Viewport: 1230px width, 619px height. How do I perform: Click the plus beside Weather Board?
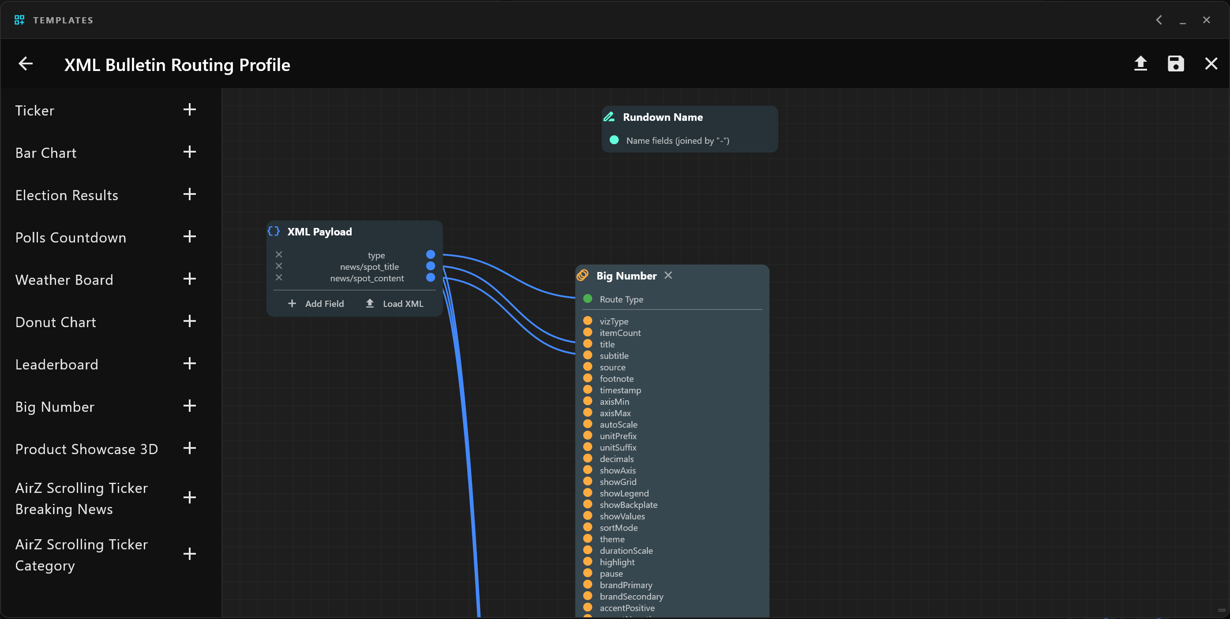click(190, 279)
